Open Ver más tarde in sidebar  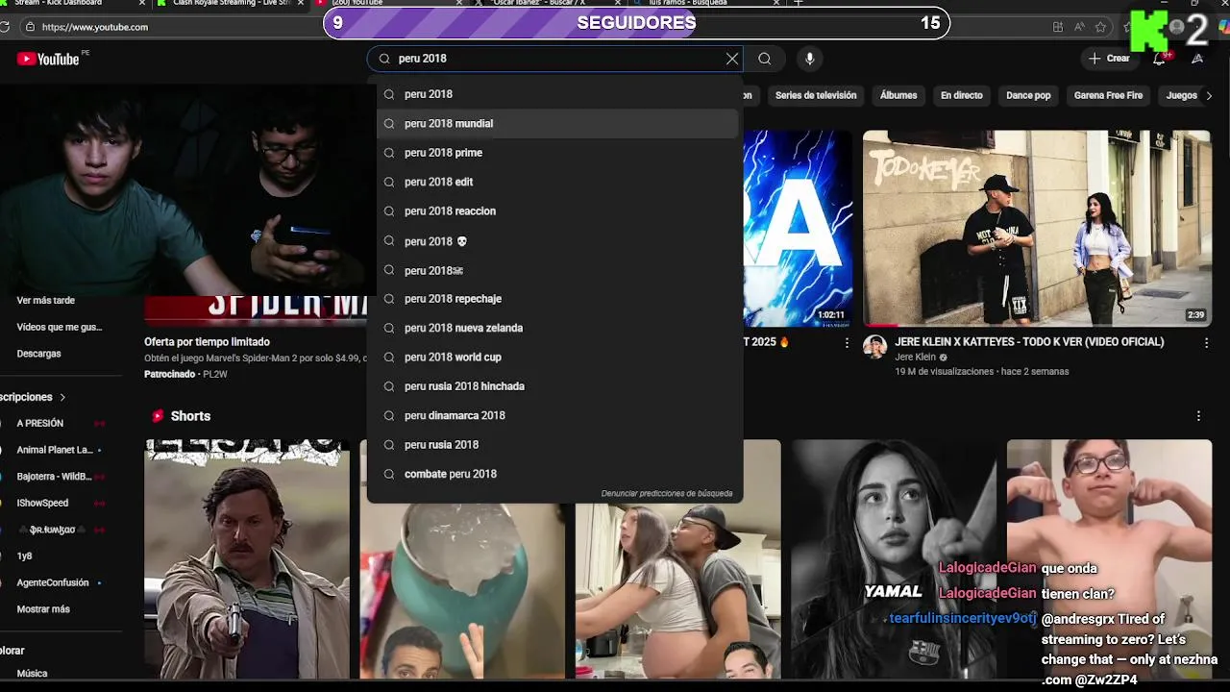(x=46, y=301)
